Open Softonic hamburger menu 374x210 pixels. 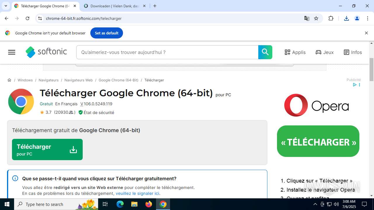point(12,52)
